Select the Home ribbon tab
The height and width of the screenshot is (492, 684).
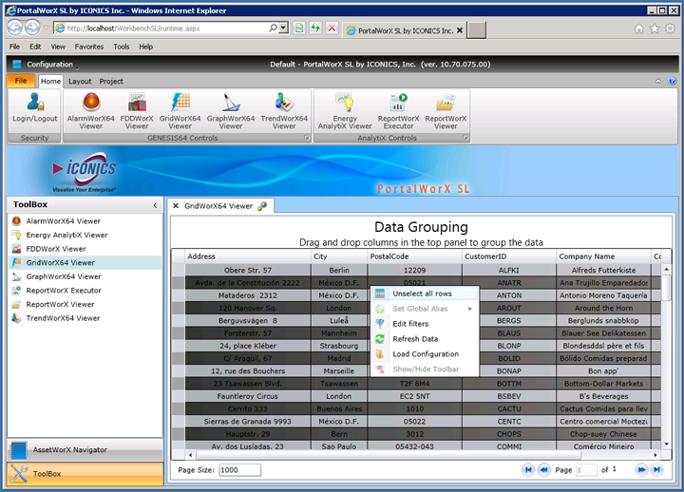[x=50, y=82]
